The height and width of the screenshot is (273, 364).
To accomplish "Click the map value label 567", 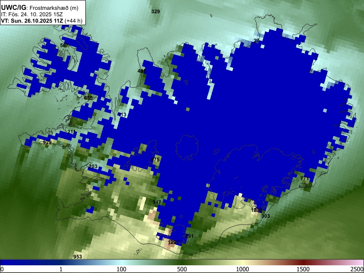I will point(64,45).
